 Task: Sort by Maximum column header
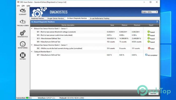click(x=137, y=25)
